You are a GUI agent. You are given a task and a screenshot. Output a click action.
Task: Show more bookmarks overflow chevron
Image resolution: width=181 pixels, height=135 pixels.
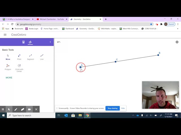178,29
